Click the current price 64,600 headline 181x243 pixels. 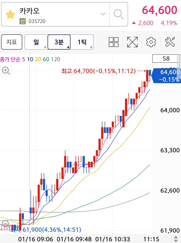pos(160,10)
